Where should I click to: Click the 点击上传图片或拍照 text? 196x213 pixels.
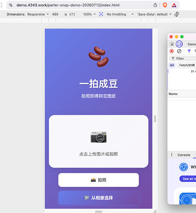99,154
